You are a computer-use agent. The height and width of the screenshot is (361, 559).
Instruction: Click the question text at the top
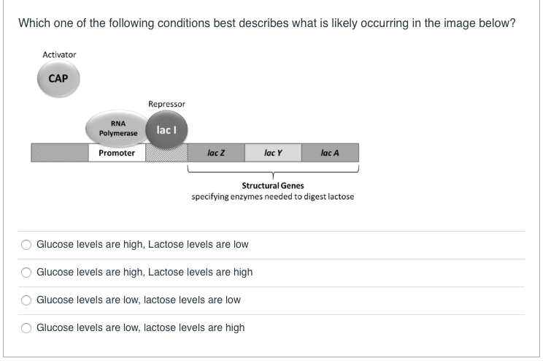267,23
